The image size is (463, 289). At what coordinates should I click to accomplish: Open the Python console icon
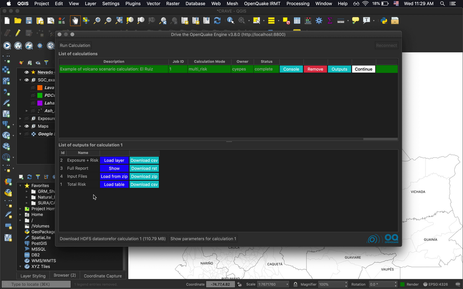tap(384, 21)
